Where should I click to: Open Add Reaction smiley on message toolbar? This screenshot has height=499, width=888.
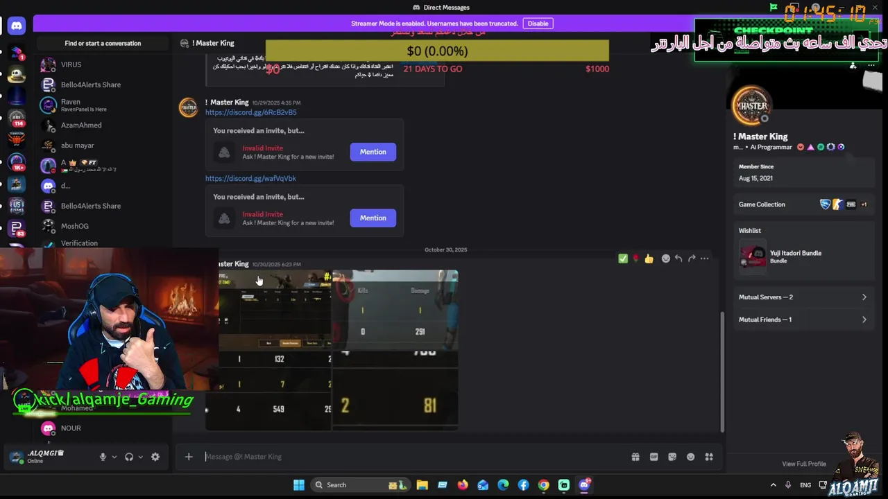[x=666, y=259]
